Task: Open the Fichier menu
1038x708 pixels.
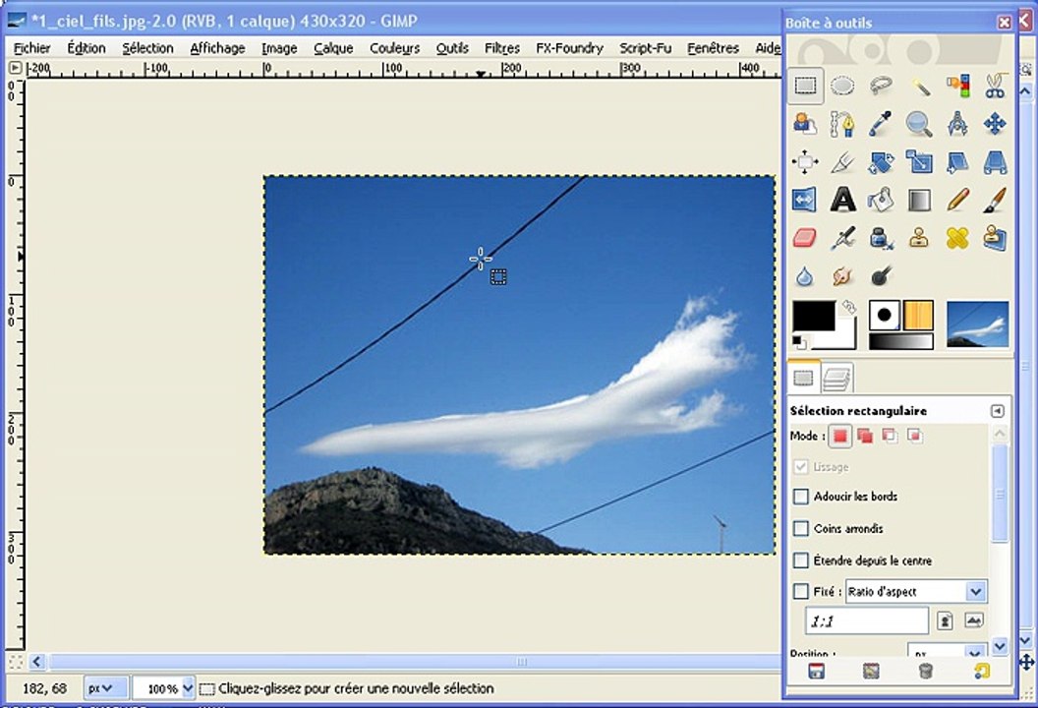Action: tap(31, 48)
